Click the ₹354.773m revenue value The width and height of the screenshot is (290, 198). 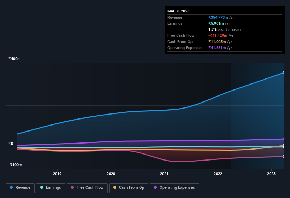point(218,17)
